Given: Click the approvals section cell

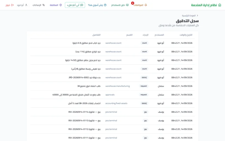Looking at the screenshot, I should pos(110,95).
